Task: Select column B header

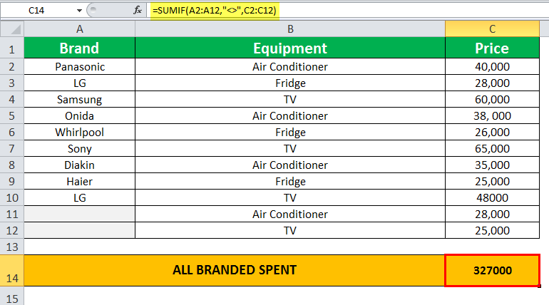Action: [290, 29]
